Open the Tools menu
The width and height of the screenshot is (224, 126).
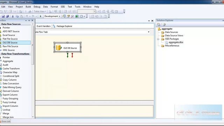tap(77, 7)
